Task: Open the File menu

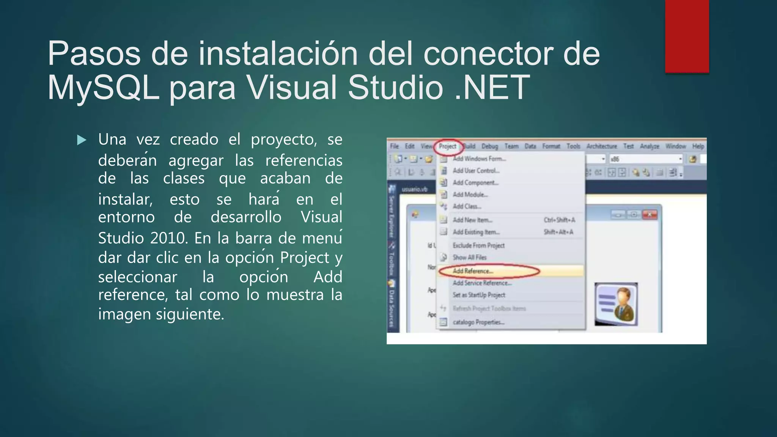Action: pyautogui.click(x=394, y=146)
